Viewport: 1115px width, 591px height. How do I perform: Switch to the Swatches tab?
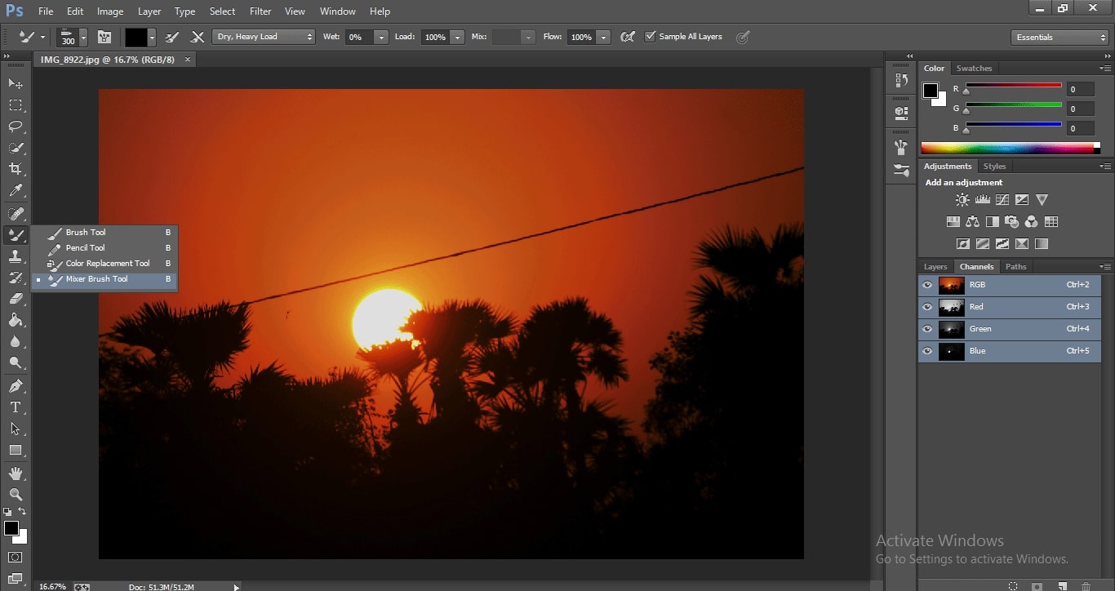point(974,69)
